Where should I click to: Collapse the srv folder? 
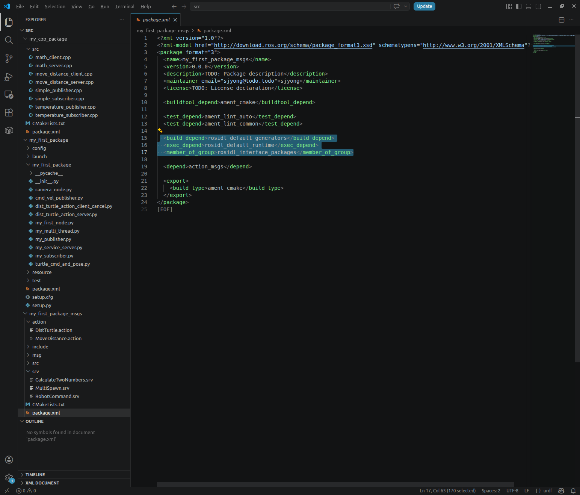pyautogui.click(x=74, y=371)
